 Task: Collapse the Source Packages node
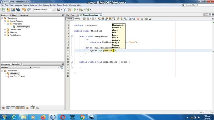5,21
